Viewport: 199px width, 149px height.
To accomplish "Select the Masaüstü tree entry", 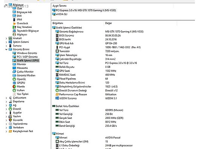I will [22, 68].
